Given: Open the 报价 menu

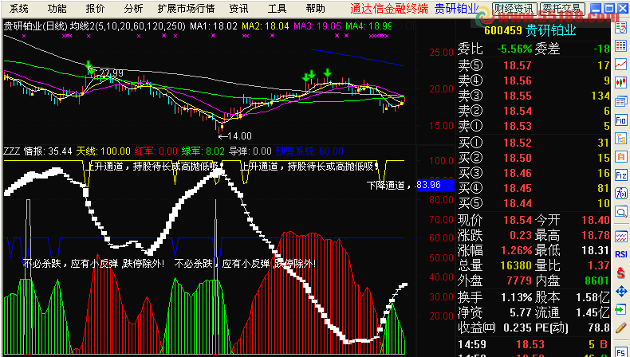Looking at the screenshot, I should pyautogui.click(x=95, y=8).
